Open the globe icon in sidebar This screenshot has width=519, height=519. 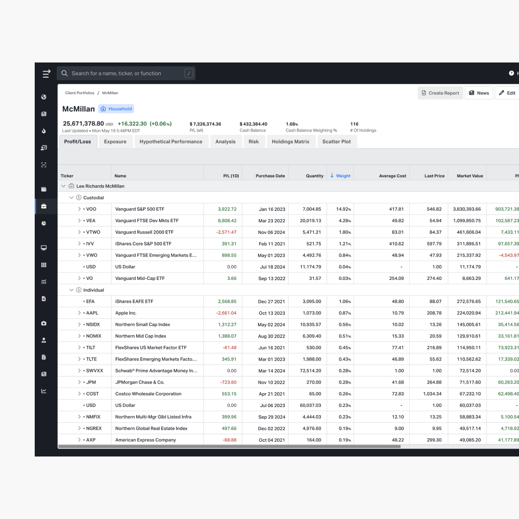tap(44, 97)
